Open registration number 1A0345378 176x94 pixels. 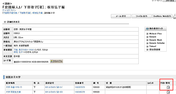[x=80, y=92]
